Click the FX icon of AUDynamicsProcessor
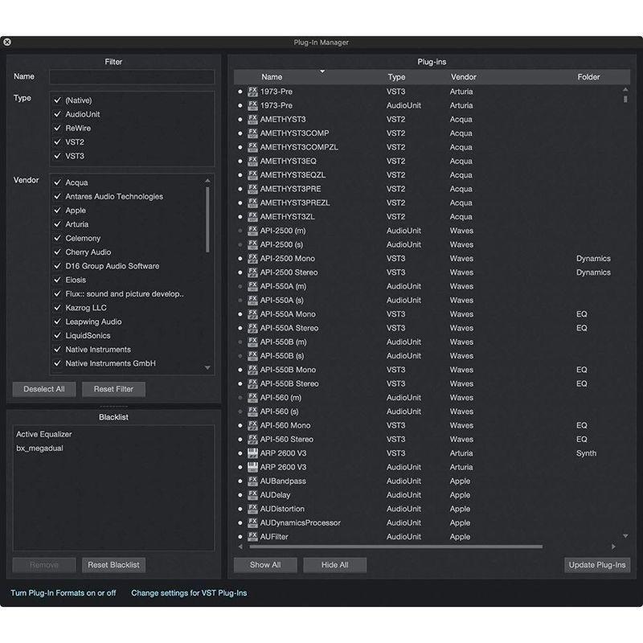The image size is (643, 643). pos(252,523)
